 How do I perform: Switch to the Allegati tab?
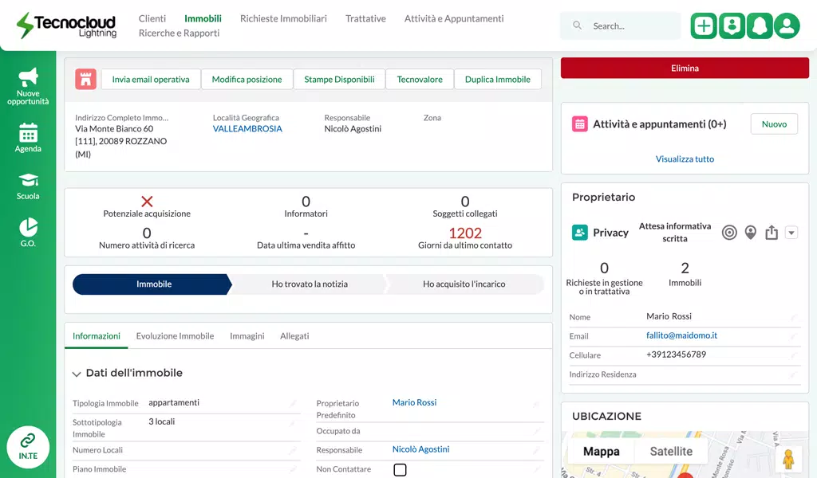pos(294,336)
